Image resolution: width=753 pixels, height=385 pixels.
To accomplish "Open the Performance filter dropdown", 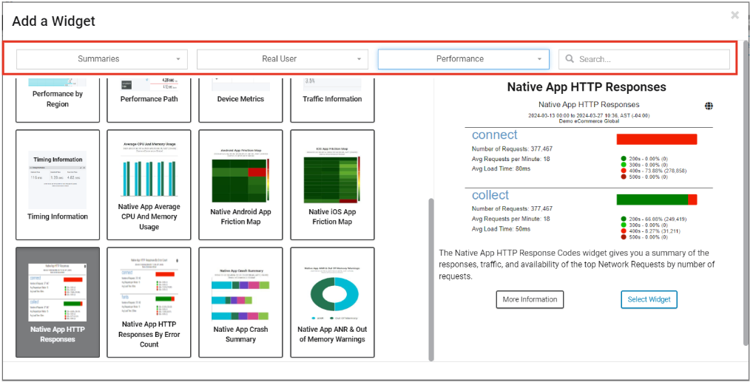I will pos(464,59).
